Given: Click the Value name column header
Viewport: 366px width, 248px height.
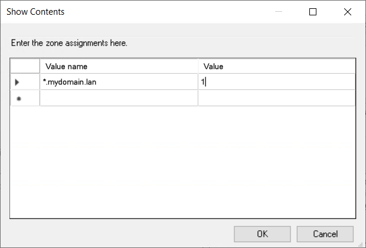Looking at the screenshot, I should pyautogui.click(x=118, y=66).
